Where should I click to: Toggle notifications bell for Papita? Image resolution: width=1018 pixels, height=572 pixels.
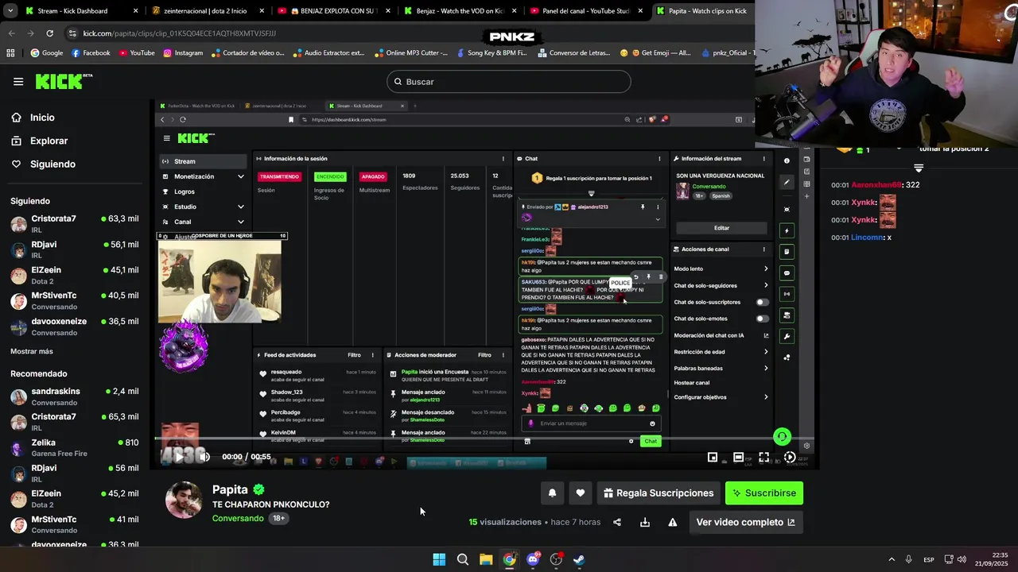[x=552, y=493]
